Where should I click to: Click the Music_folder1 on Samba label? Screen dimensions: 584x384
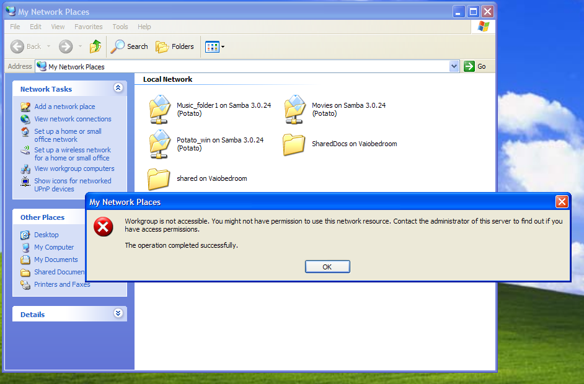pos(224,110)
